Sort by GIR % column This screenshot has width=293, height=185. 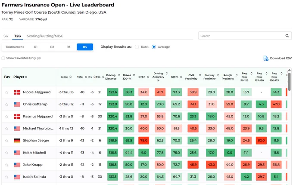coord(181,77)
